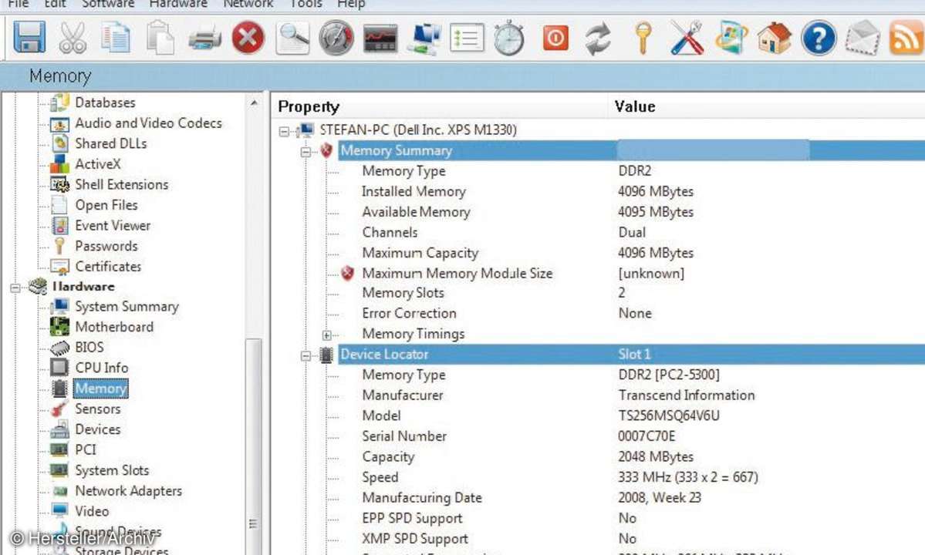Screen dimensions: 925x555
Task: Click the Home house icon
Action: pos(774,38)
